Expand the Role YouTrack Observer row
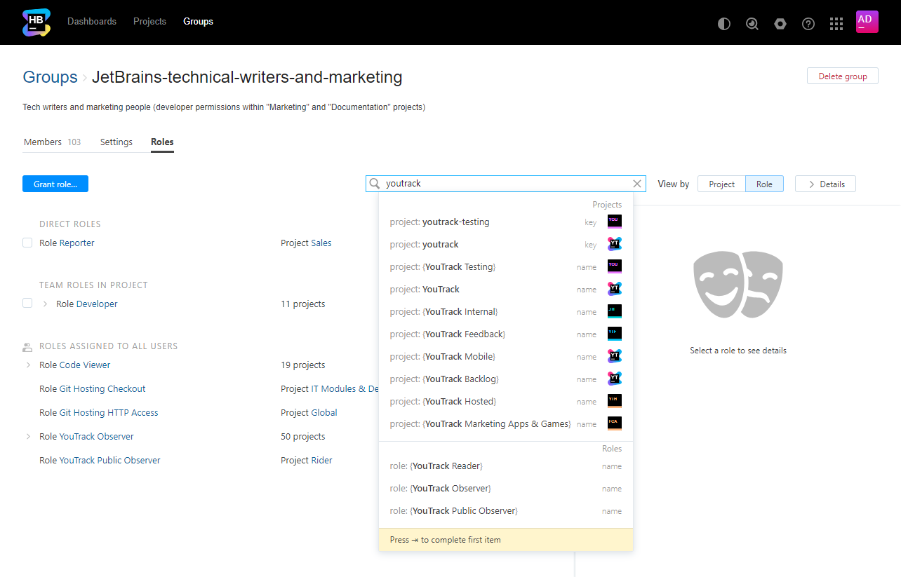This screenshot has width=901, height=577. coord(29,437)
